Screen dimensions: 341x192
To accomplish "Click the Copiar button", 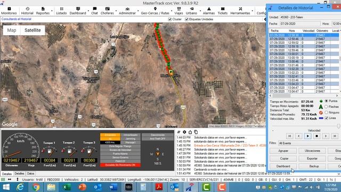I will coord(283,158).
